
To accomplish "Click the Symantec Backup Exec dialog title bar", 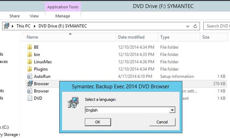I will coord(121,86).
